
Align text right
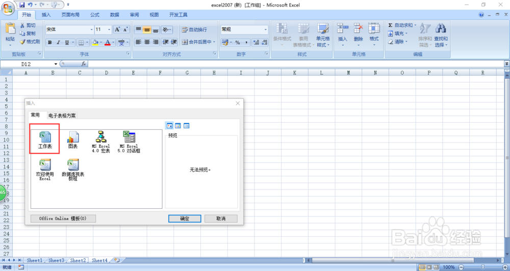click(x=156, y=42)
